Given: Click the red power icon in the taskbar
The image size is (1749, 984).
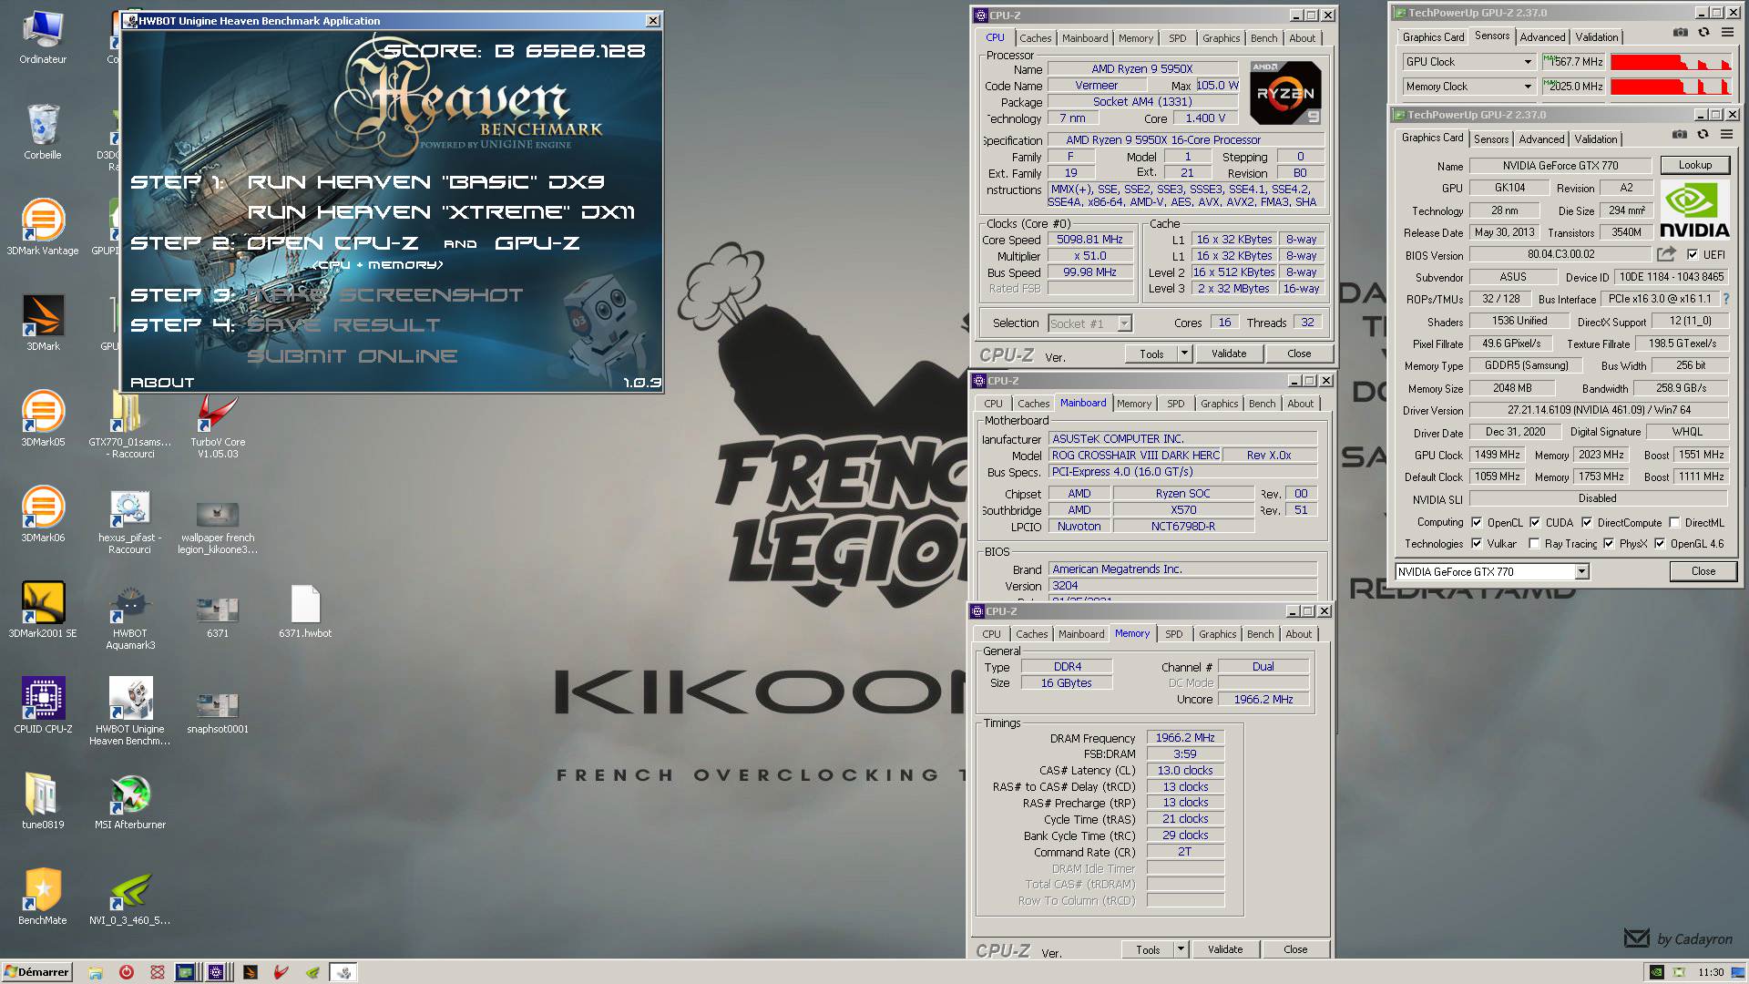Looking at the screenshot, I should pyautogui.click(x=127, y=972).
